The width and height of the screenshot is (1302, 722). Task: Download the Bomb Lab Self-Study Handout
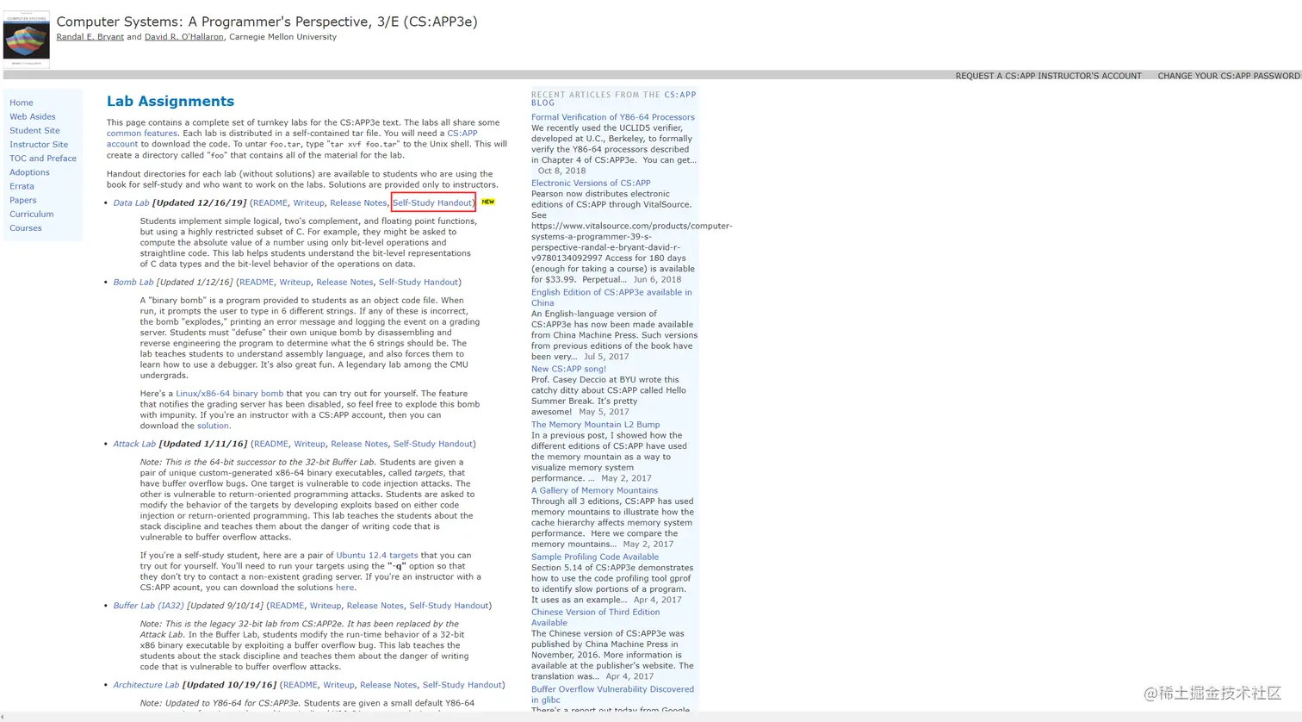click(x=418, y=282)
